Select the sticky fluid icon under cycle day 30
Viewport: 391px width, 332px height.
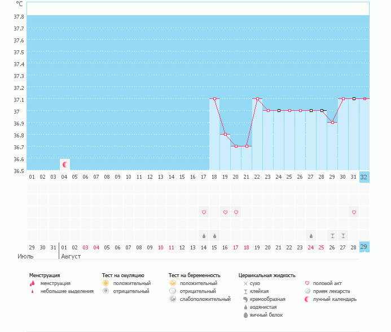(x=343, y=235)
